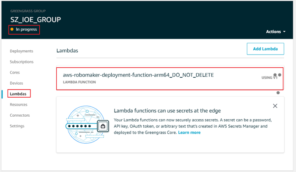Open group Settings
The height and width of the screenshot is (172, 296).
click(17, 126)
